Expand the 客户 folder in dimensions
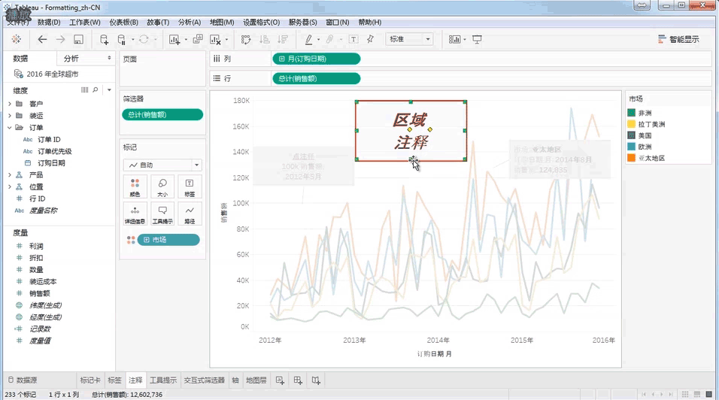The height and width of the screenshot is (400, 719). (x=10, y=104)
